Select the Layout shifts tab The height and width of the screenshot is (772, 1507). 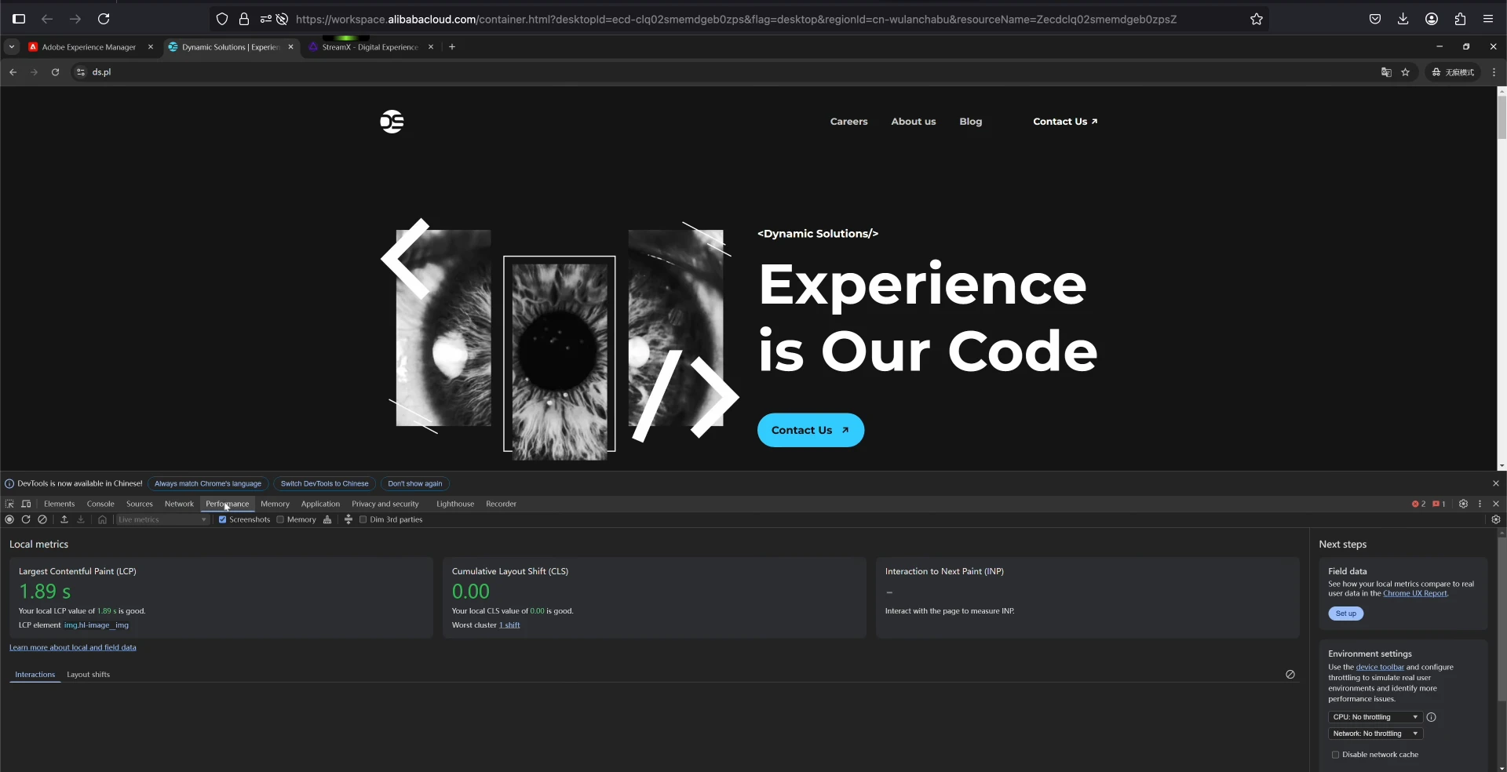88,675
